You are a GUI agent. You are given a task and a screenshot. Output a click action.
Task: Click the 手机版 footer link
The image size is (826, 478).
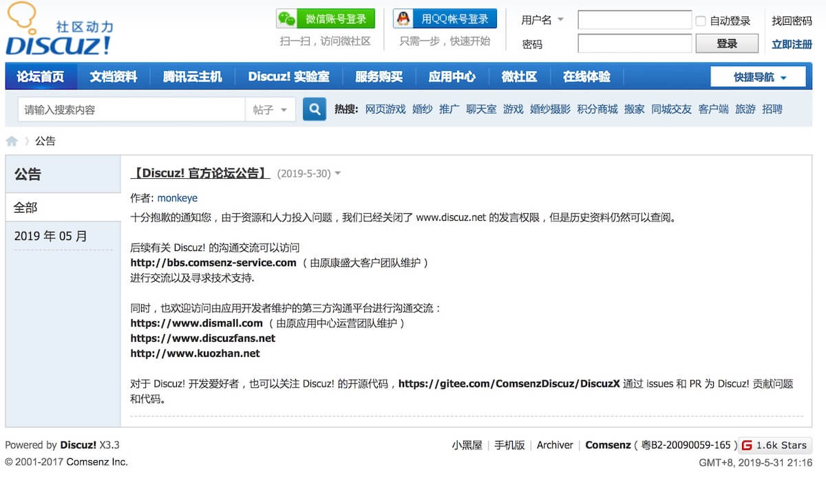click(x=509, y=445)
